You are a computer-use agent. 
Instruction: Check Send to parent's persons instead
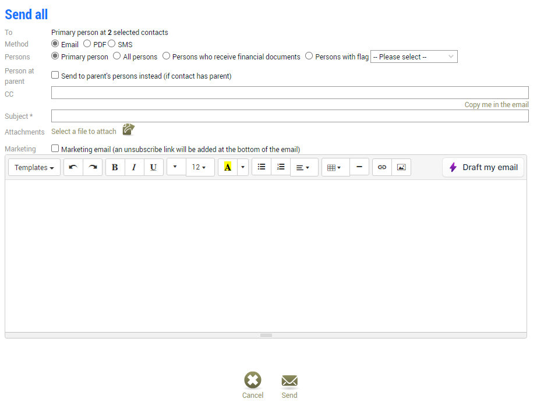[55, 75]
